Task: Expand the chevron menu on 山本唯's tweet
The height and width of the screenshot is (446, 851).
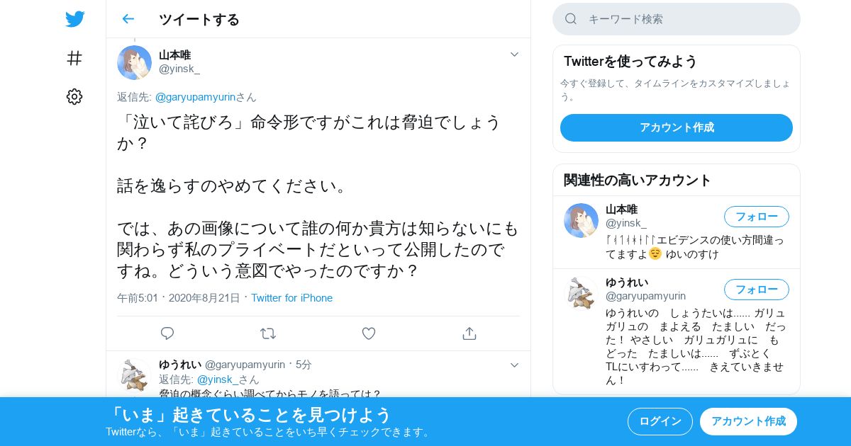Action: pos(514,55)
